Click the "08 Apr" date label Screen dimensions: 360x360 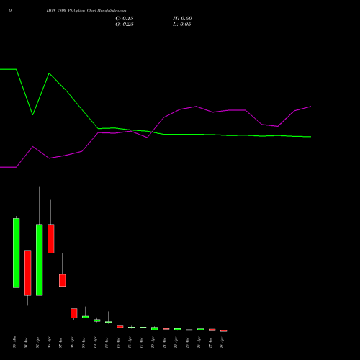tap(72, 343)
